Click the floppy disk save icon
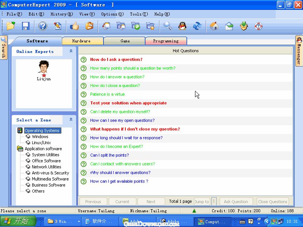Image resolution: width=303 pixels, height=227 pixels. (x=26, y=26)
